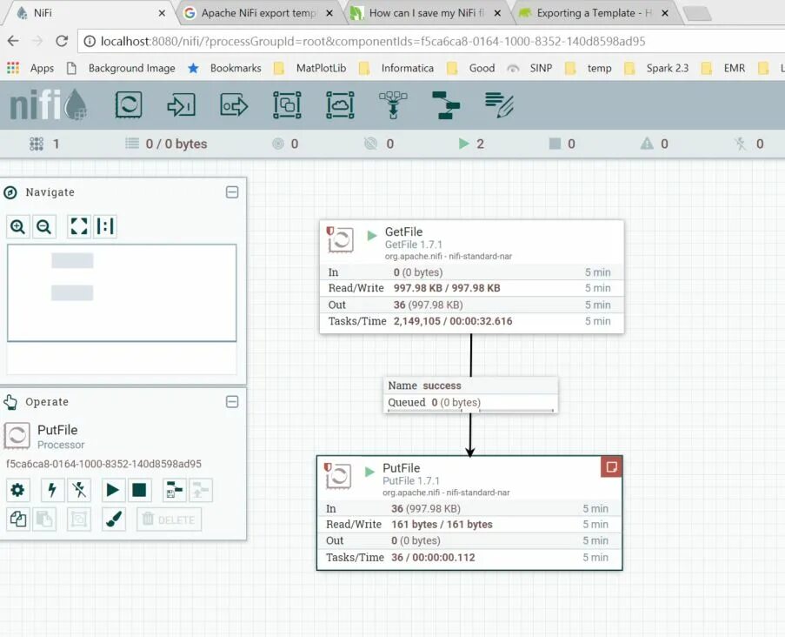Click the Actual size icon

pyautogui.click(x=105, y=226)
